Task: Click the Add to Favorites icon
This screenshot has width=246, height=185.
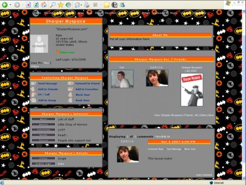Action: click(x=70, y=89)
